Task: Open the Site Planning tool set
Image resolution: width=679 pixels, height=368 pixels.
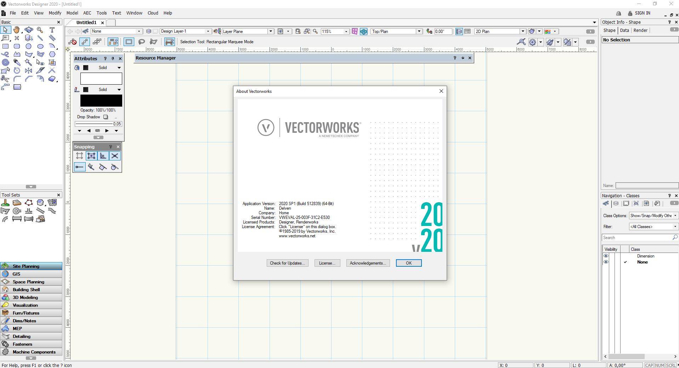Action: [31, 266]
